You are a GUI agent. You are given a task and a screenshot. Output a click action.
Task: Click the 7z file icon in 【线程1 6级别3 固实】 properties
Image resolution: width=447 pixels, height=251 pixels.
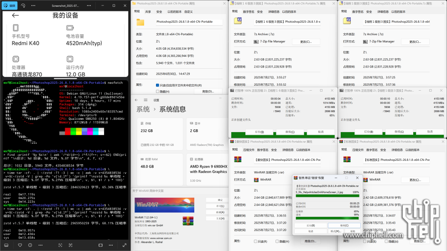click(x=238, y=20)
